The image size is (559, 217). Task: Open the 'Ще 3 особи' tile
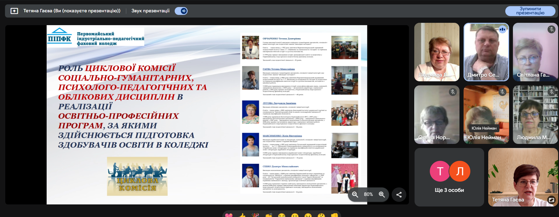coord(449,177)
